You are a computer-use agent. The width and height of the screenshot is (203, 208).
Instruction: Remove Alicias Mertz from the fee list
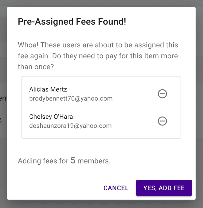(x=162, y=94)
